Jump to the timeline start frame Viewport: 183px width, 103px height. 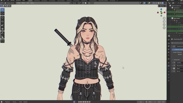pos(79,102)
